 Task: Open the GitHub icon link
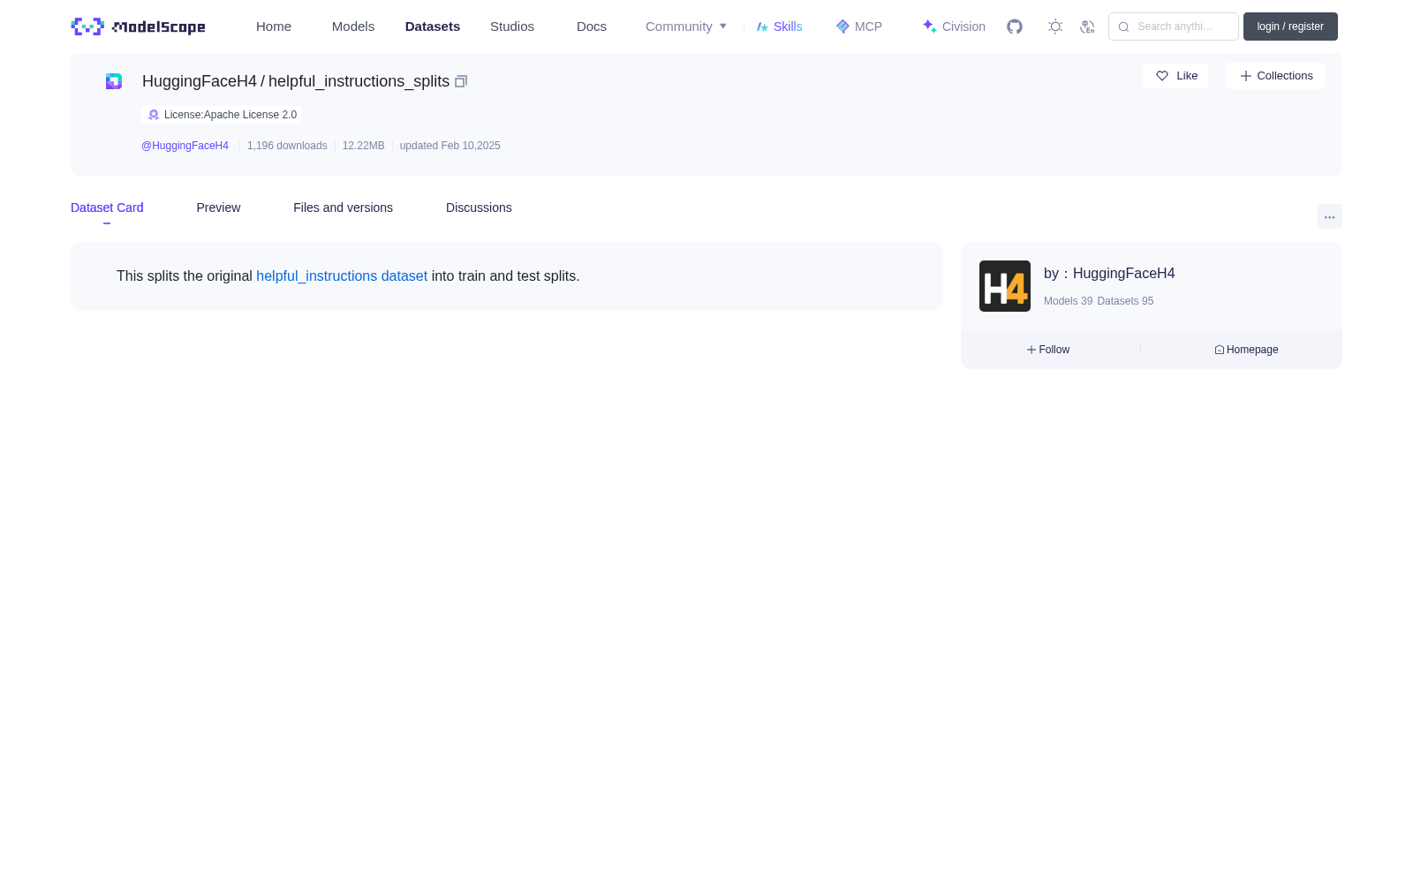pos(1015,26)
